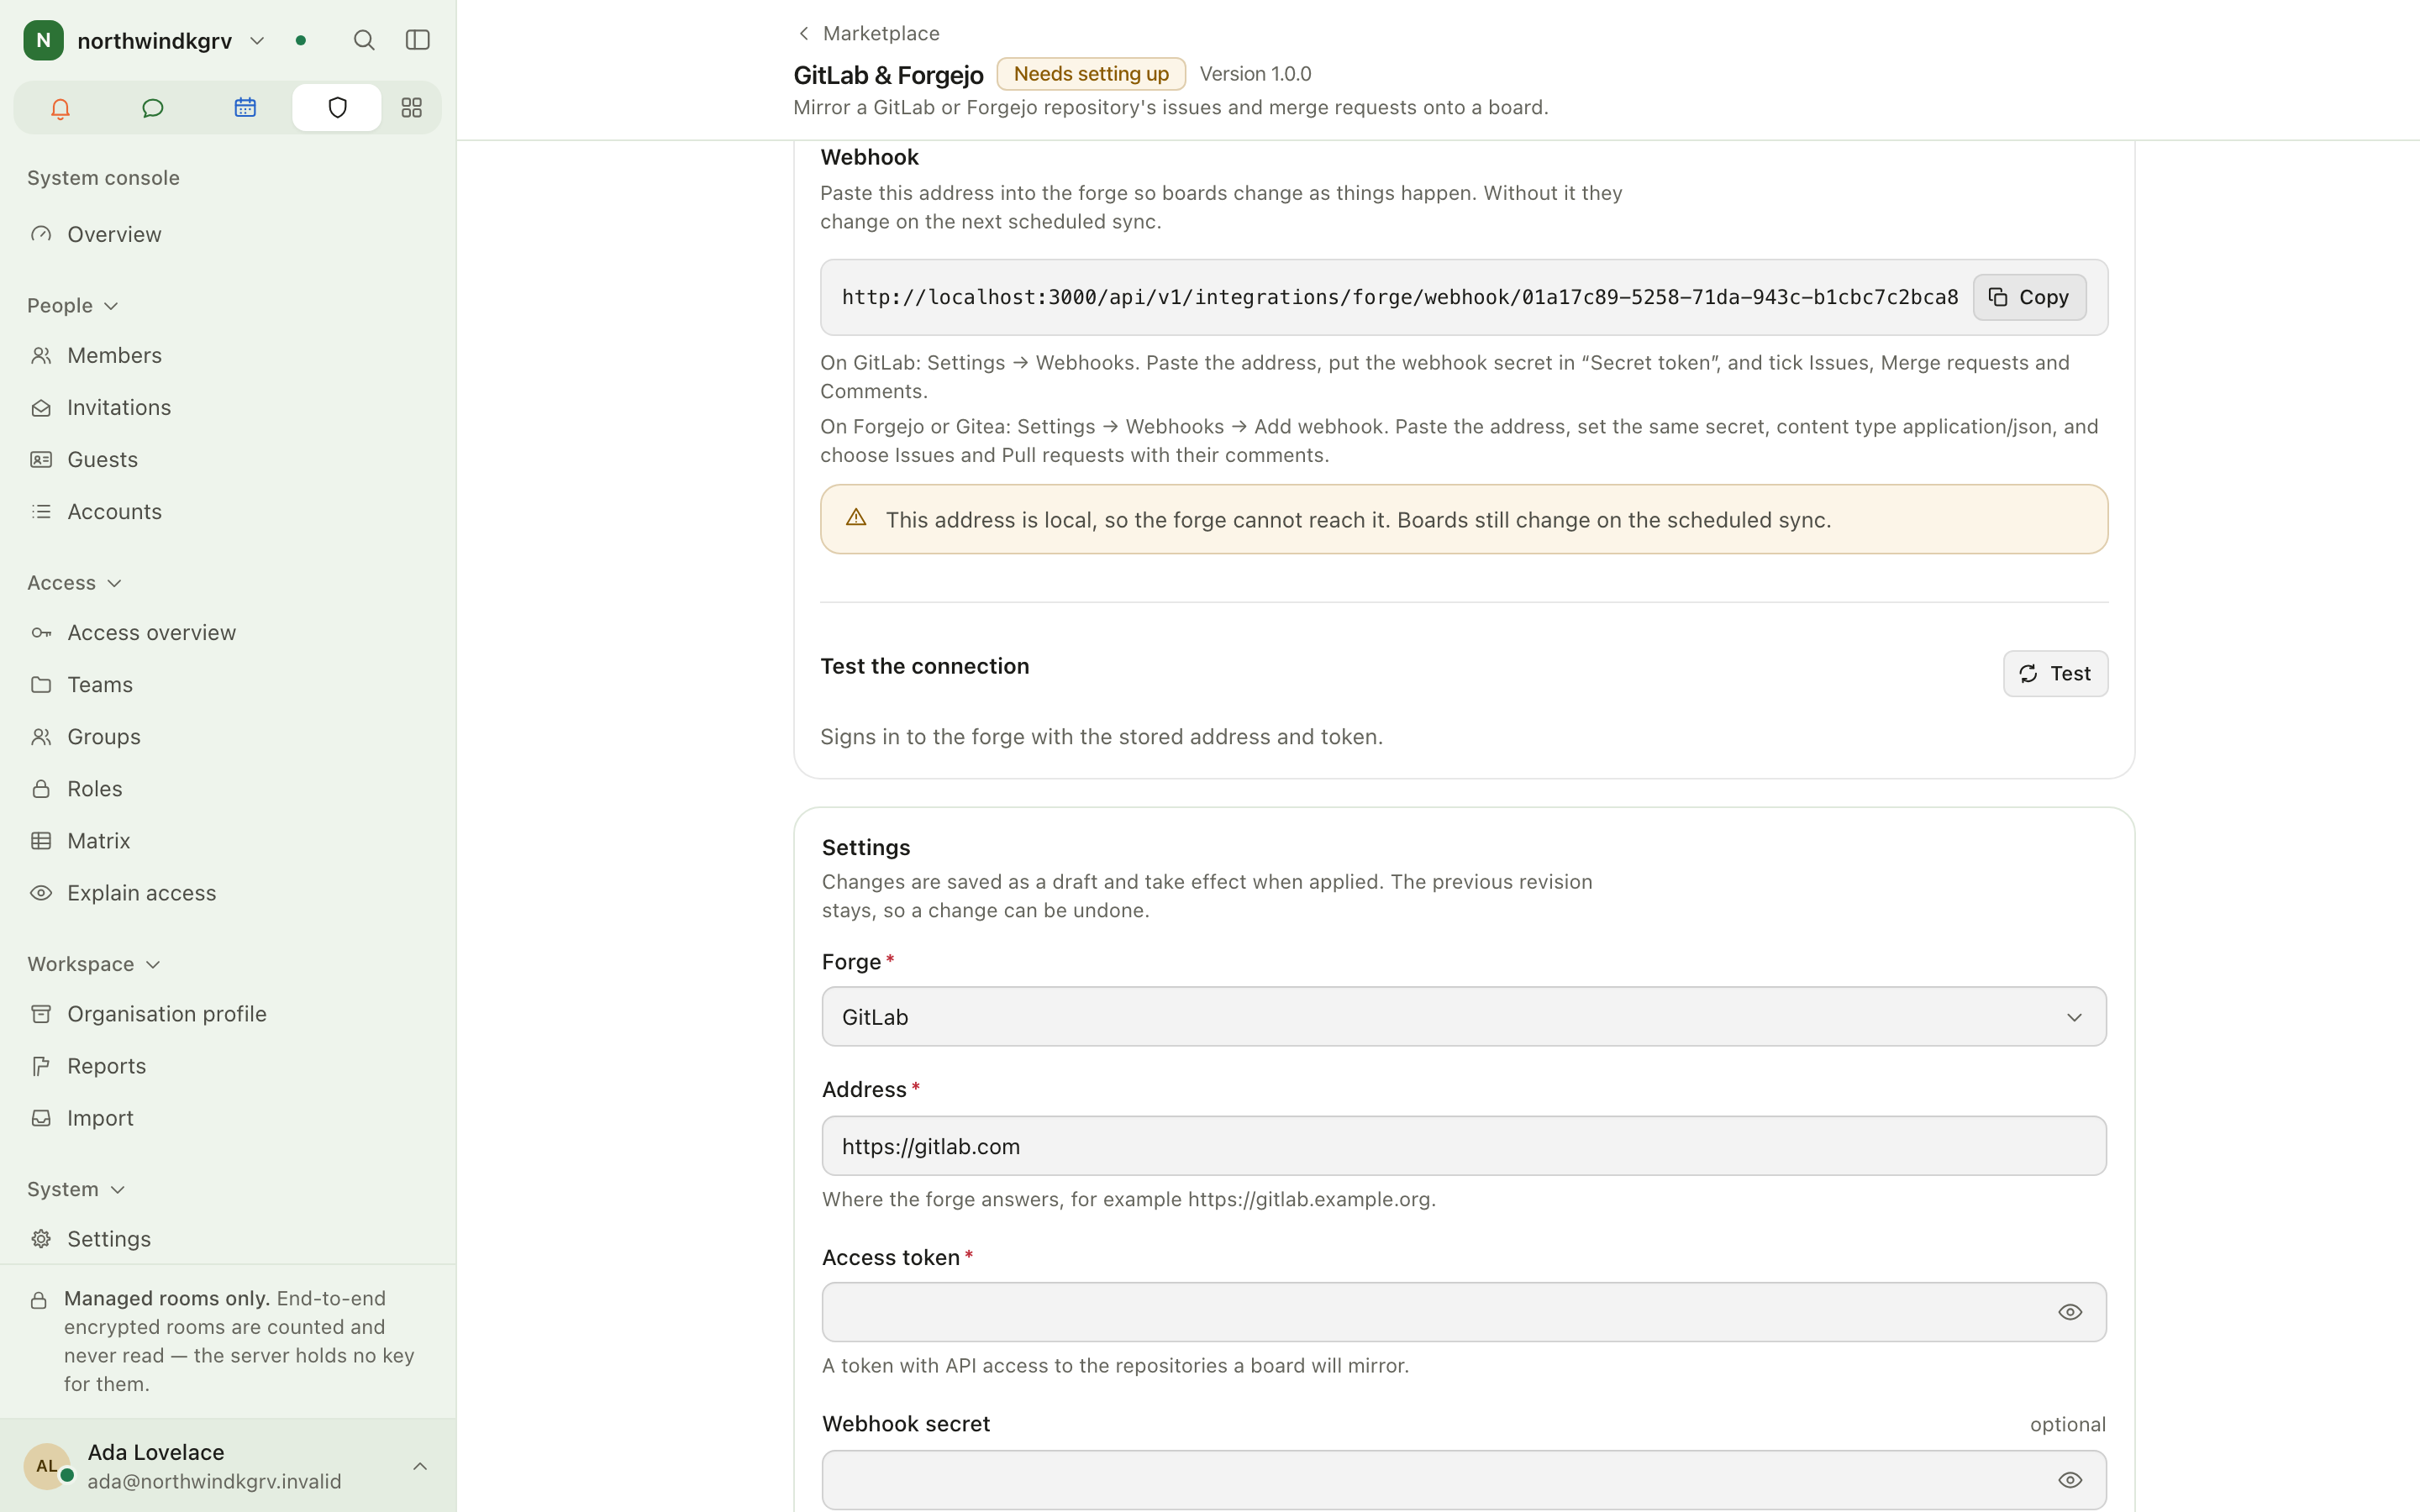This screenshot has height=1512, width=2420.
Task: Open Invitations page
Action: click(228, 407)
